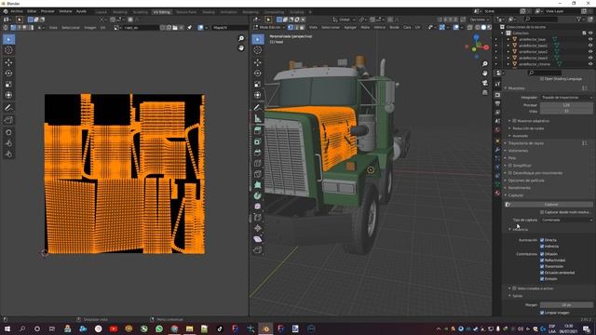
Task: Open the Global orientation dropdown
Action: [x=344, y=20]
